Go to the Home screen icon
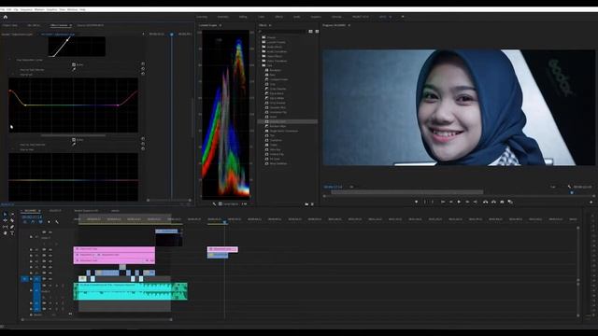The height and width of the screenshot is (336, 598). (x=6, y=17)
